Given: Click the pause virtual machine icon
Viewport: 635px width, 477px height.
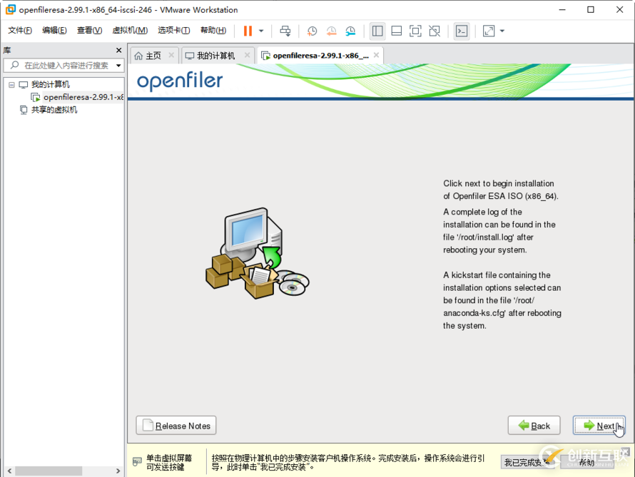Looking at the screenshot, I should pos(248,31).
